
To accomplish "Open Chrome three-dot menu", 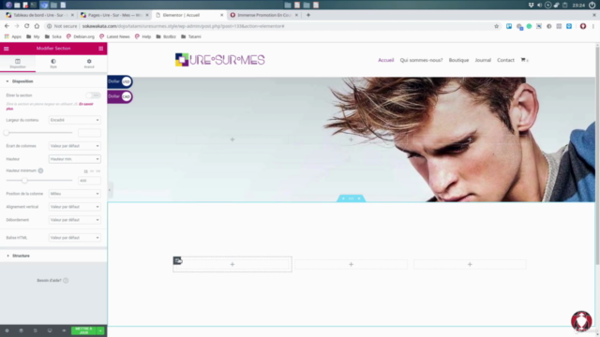I will [593, 26].
